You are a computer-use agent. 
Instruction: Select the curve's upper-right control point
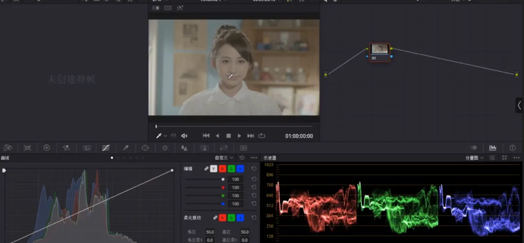click(172, 170)
